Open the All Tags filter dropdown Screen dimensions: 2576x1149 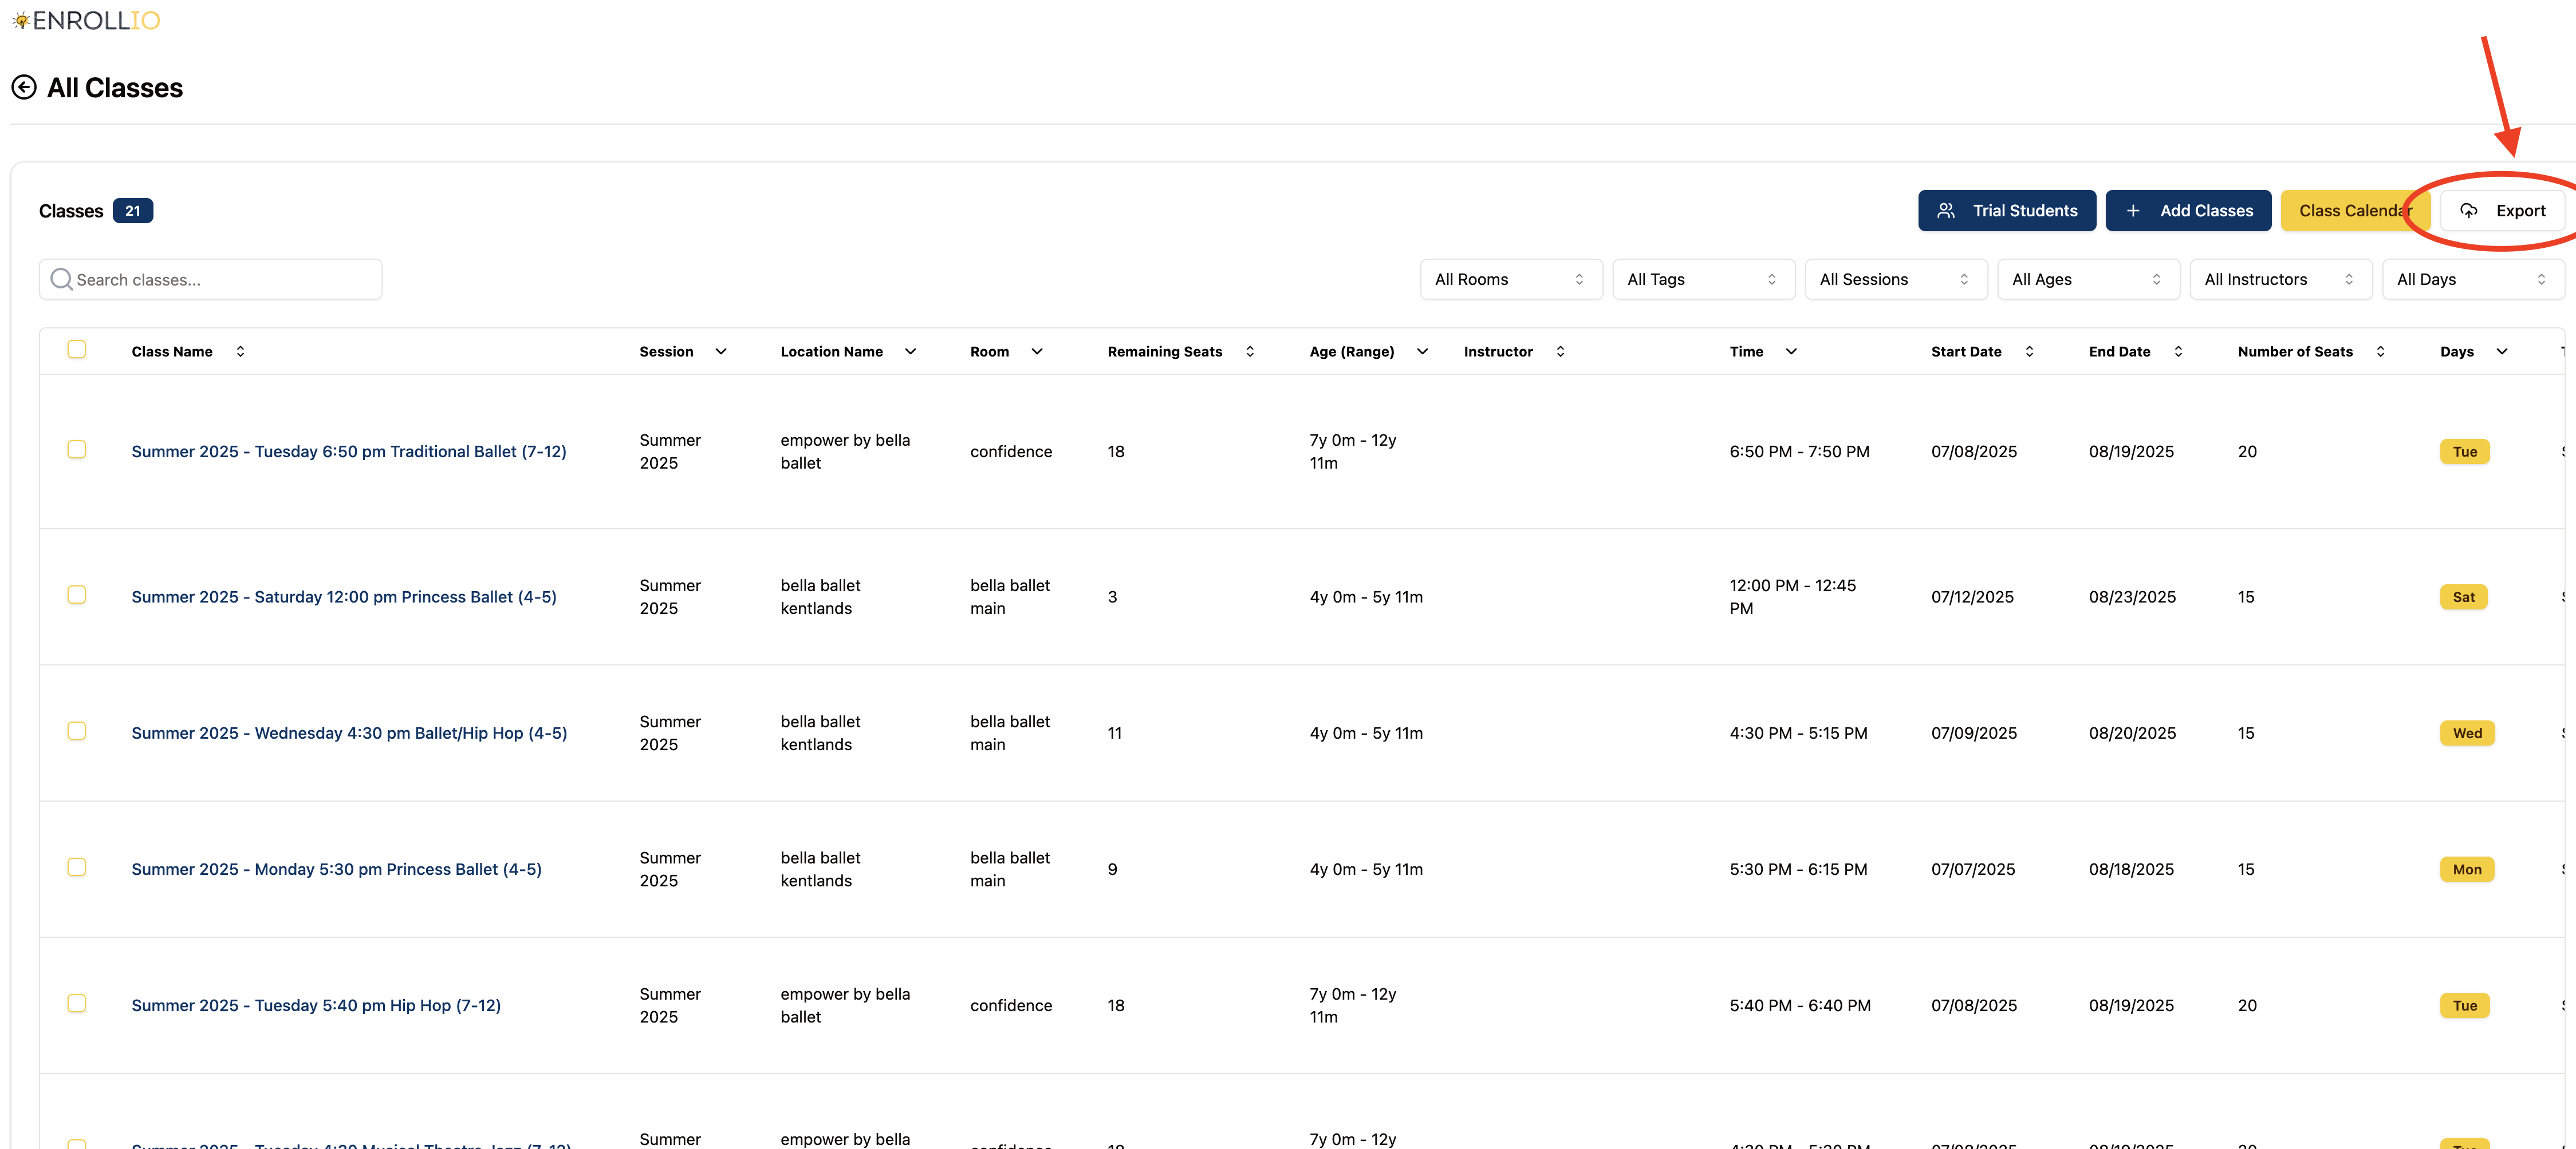1703,280
